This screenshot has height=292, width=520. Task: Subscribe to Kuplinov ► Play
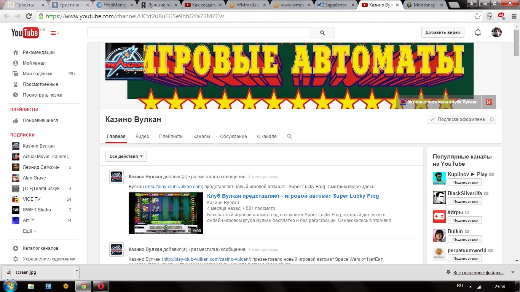click(x=465, y=182)
